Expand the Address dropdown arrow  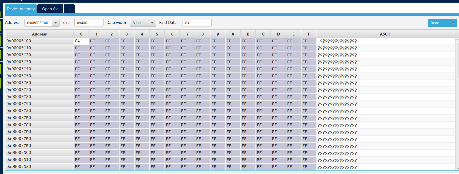[55, 23]
